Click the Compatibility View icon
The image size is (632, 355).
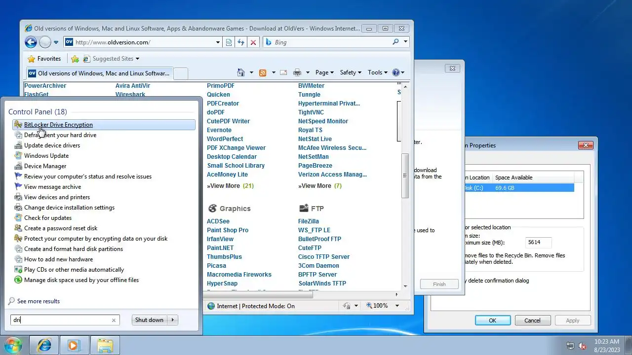229,42
